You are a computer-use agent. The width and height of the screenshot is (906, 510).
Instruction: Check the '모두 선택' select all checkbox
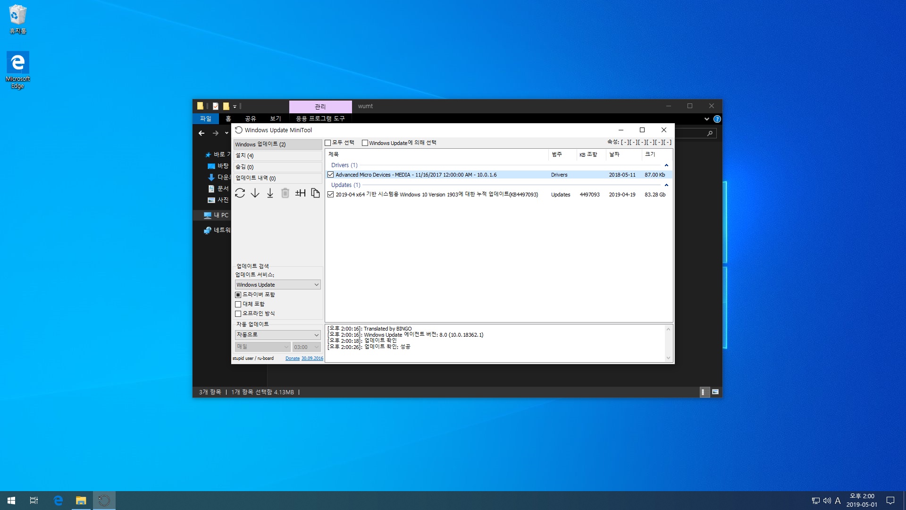(327, 143)
